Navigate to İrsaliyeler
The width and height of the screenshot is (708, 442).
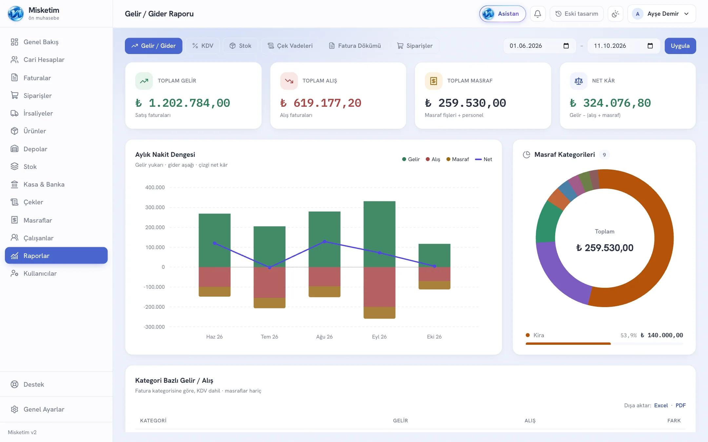(x=56, y=113)
